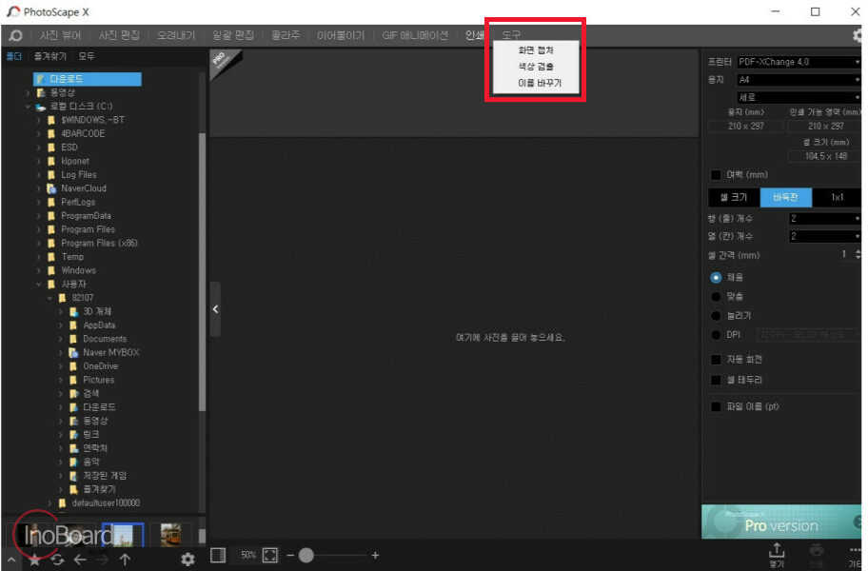Screen dimensions: 868x571
Task: Collapse the left panel with the arrow handle
Action: 215,308
